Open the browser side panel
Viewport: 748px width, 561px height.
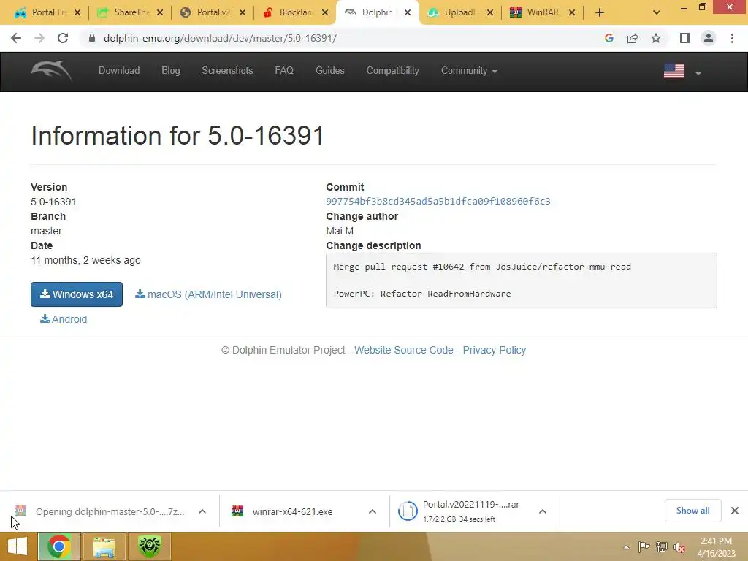(x=685, y=38)
